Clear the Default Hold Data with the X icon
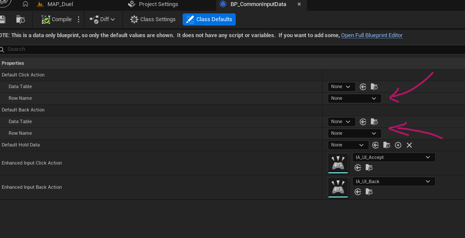The height and width of the screenshot is (238, 465). [x=409, y=145]
